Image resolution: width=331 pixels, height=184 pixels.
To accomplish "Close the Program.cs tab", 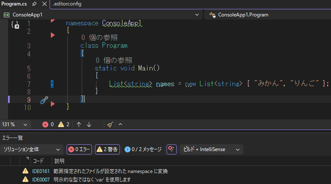I will [44, 4].
